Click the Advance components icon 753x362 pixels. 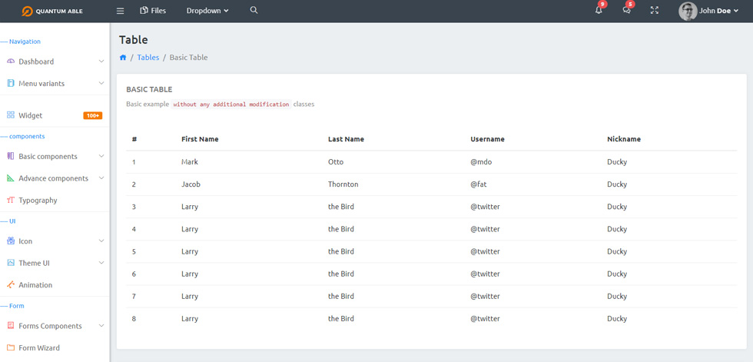[11, 178]
